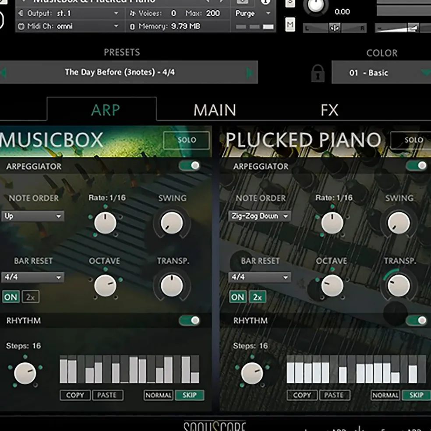The image size is (431, 431).
Task: Switch to the MAIN tab
Action: coord(215,110)
